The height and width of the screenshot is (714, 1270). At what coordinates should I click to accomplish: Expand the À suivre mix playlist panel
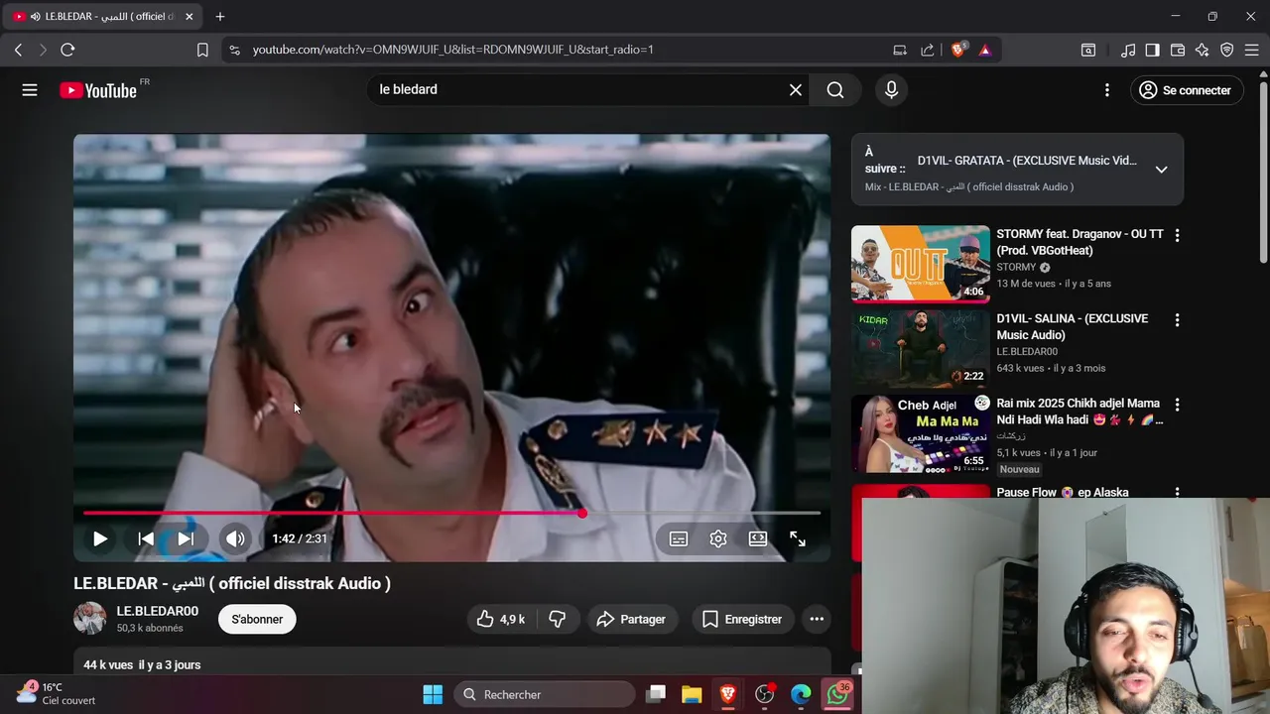pos(1161,170)
